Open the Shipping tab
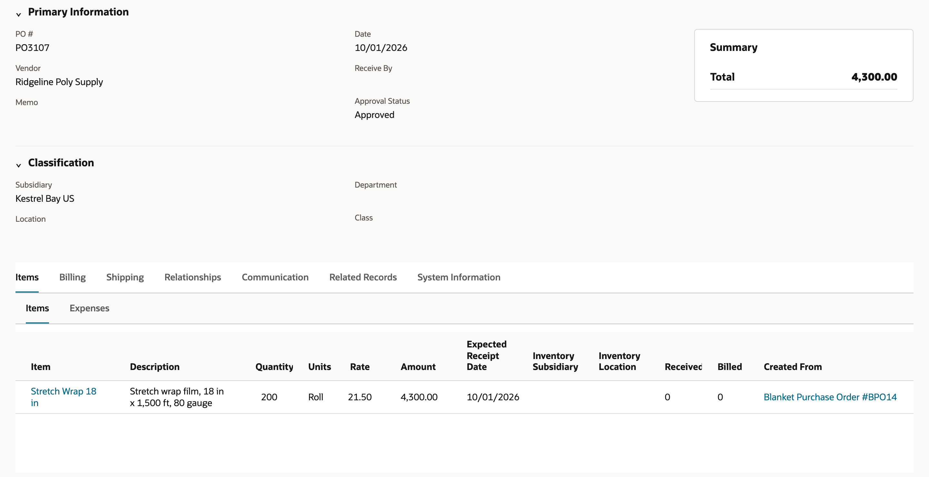The height and width of the screenshot is (477, 929). point(125,277)
